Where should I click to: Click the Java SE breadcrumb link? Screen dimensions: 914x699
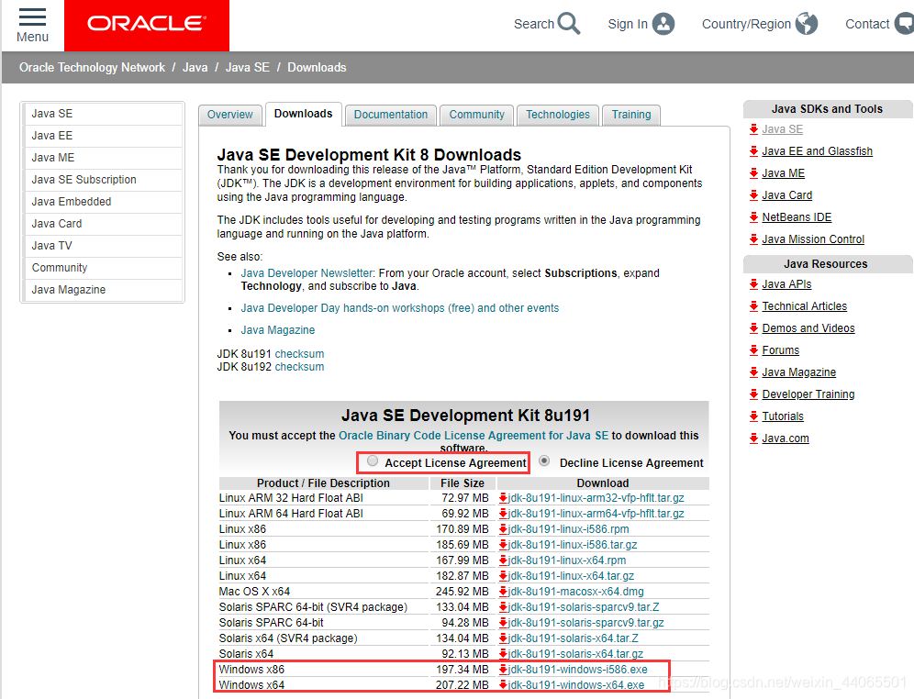pyautogui.click(x=247, y=68)
